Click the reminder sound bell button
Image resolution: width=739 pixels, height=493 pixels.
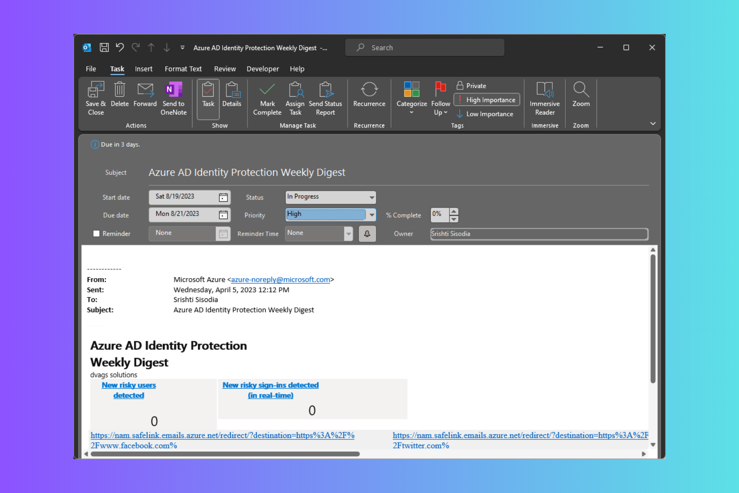click(367, 234)
